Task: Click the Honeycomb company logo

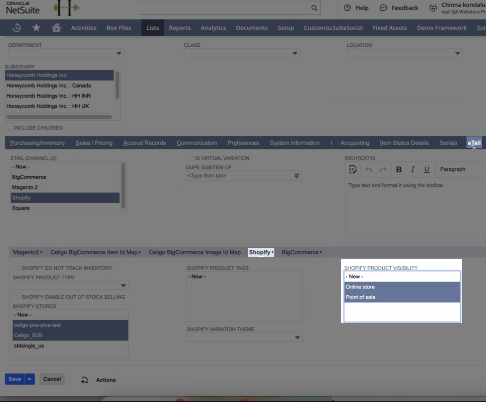Action: click(66, 8)
